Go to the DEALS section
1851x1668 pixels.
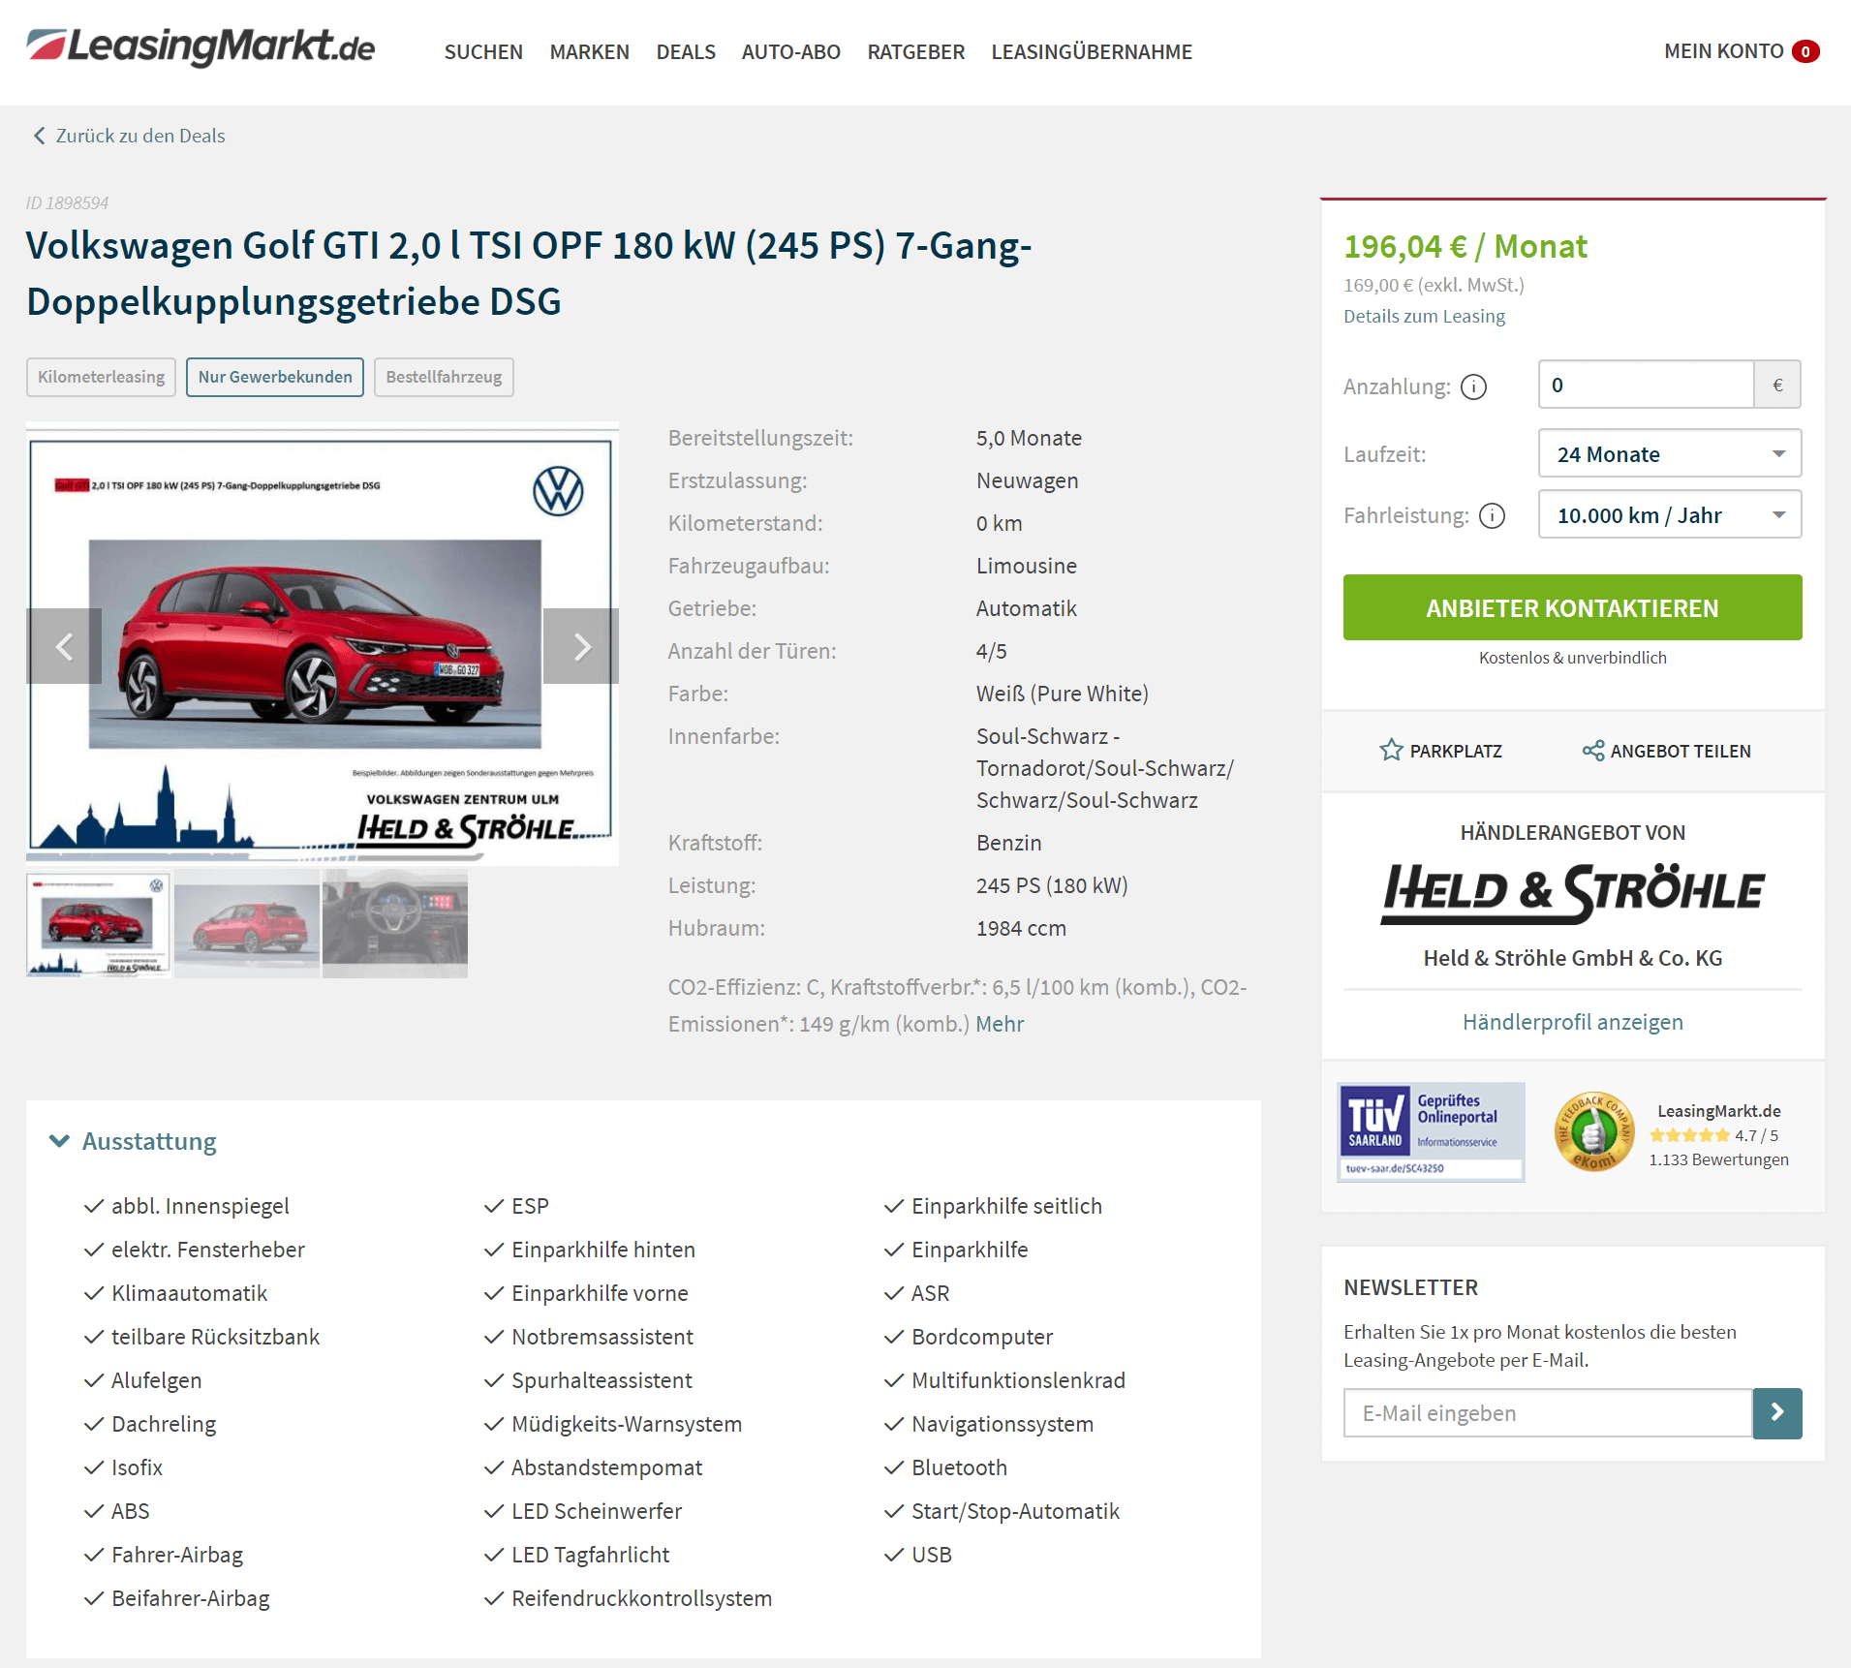click(686, 51)
